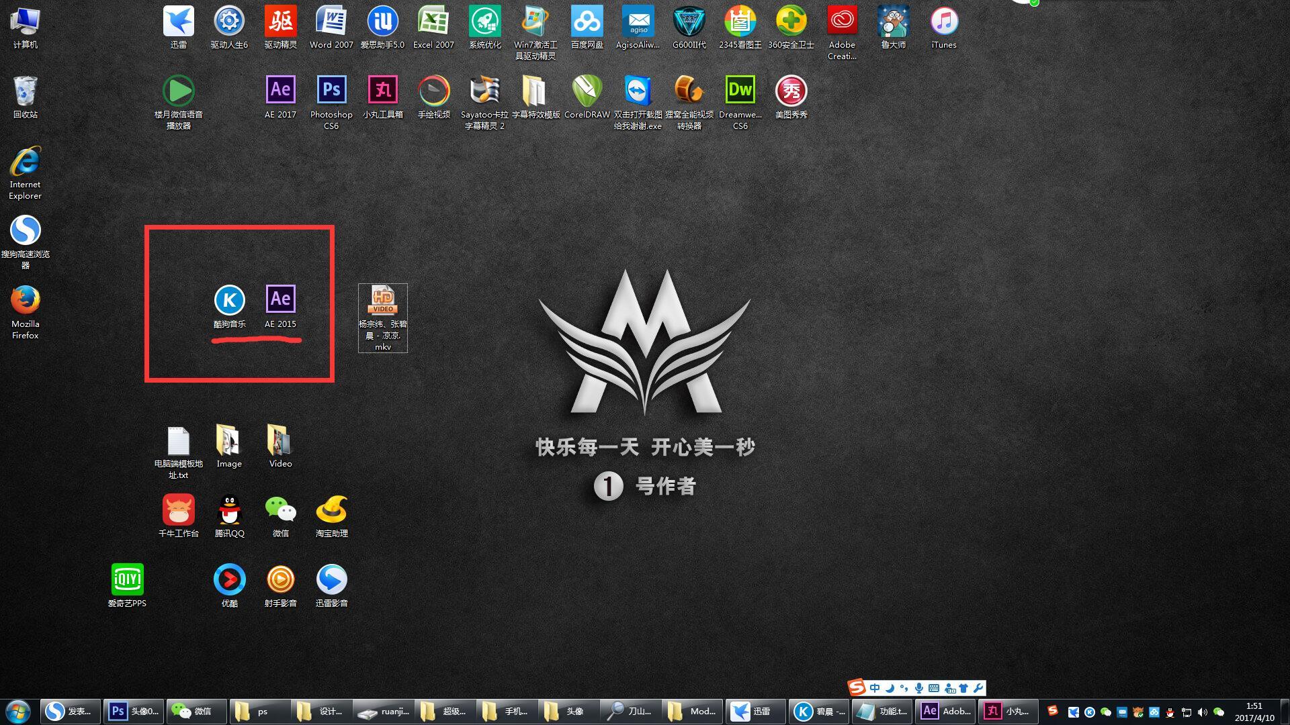The height and width of the screenshot is (725, 1290).
Task: Select 电脑端模板地址.txt file
Action: click(x=178, y=452)
